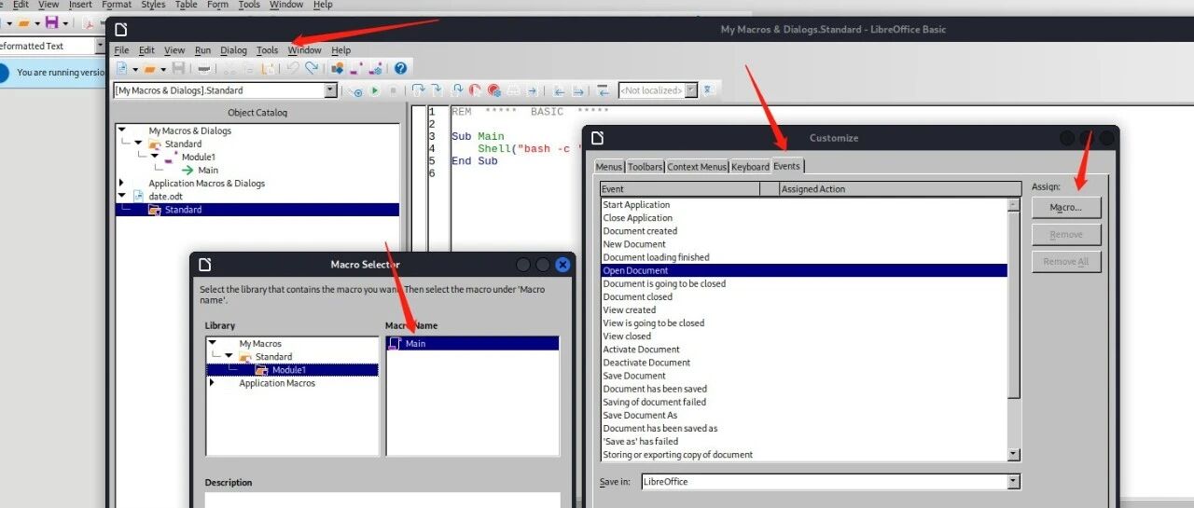Toggle Breakpoint with the red circle icon
The height and width of the screenshot is (508, 1194).
475,90
